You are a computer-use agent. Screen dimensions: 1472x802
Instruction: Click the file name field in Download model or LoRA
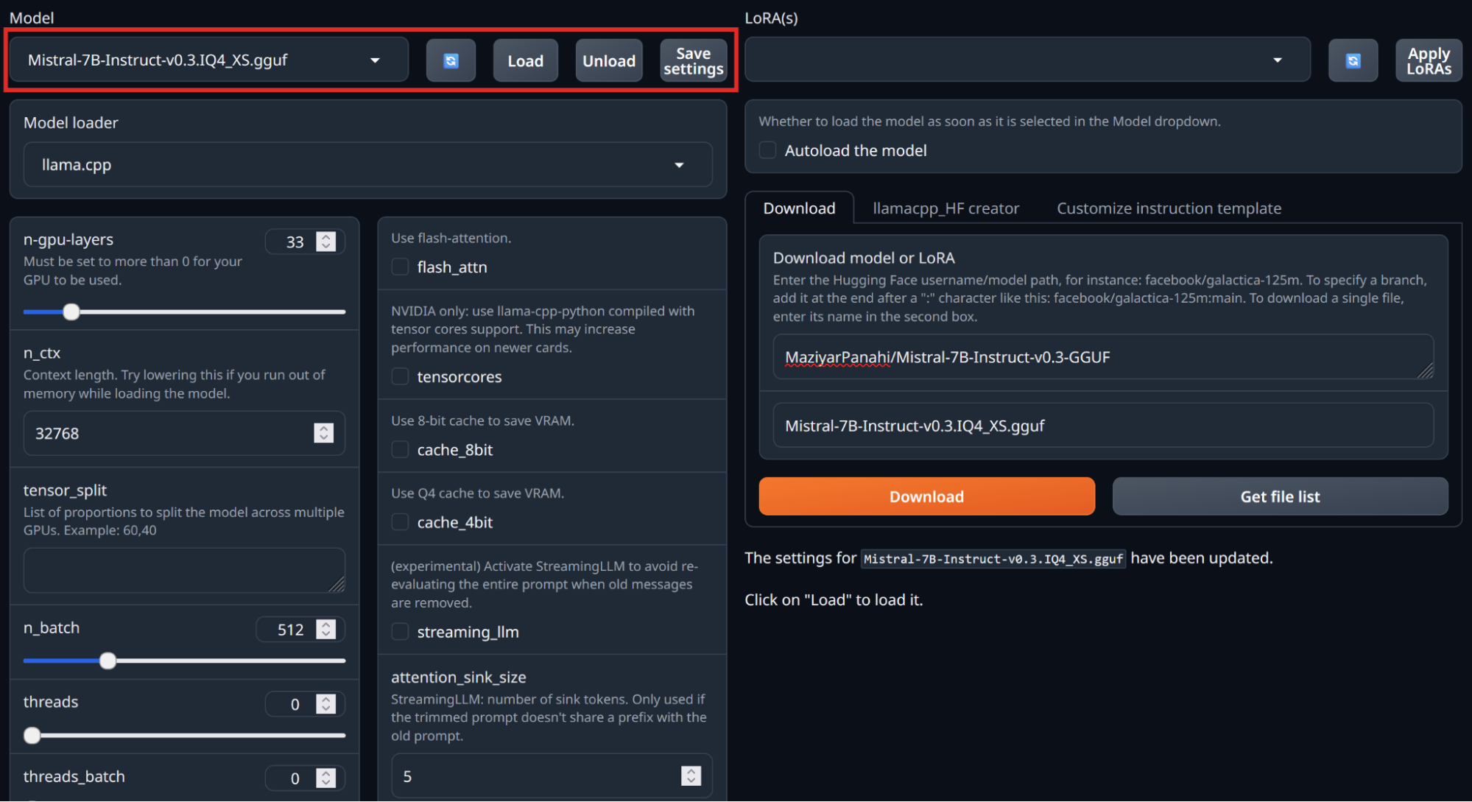click(1103, 426)
